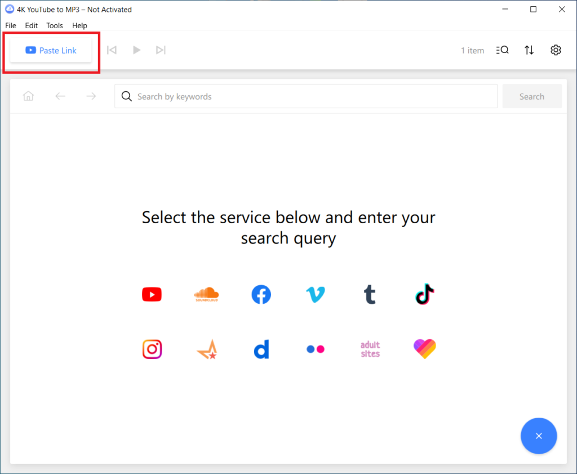Open the sort order arrows icon
This screenshot has width=577, height=474.
click(529, 50)
